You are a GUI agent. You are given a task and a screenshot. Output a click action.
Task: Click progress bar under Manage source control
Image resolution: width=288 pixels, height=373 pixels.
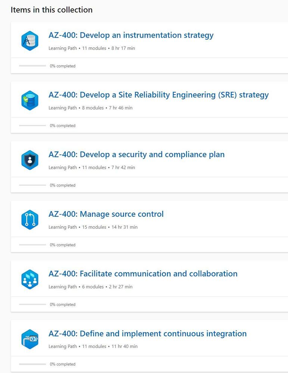coord(32,244)
